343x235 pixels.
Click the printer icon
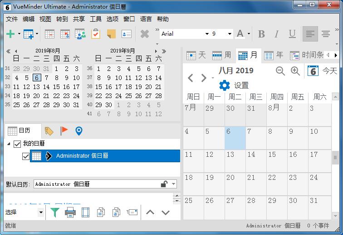point(70,212)
